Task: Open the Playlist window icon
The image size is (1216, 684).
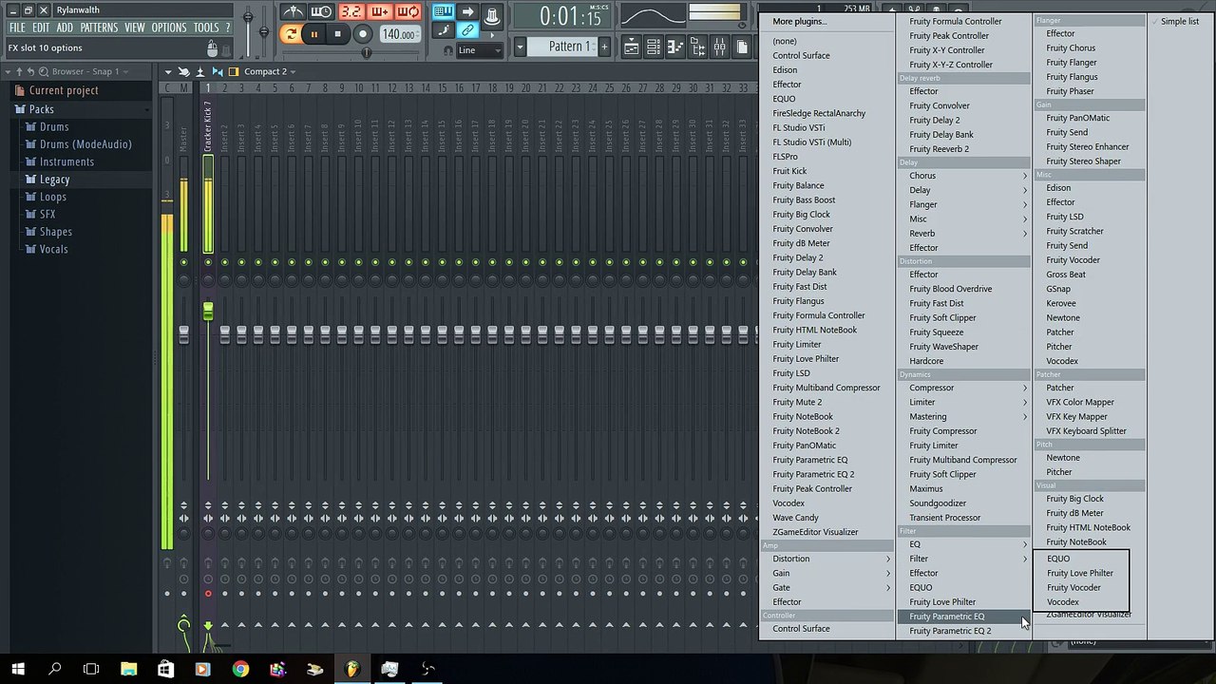Action: (632, 47)
